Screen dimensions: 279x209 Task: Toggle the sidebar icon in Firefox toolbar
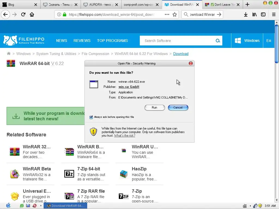tap(263, 14)
